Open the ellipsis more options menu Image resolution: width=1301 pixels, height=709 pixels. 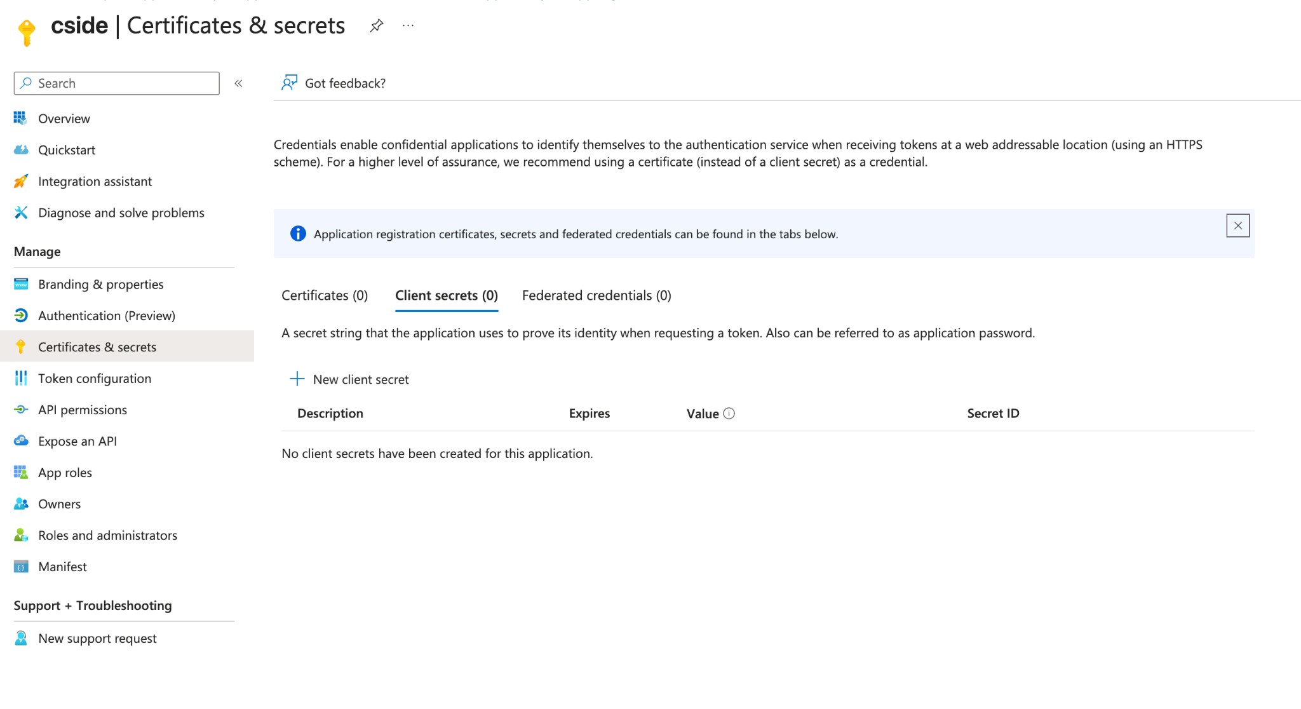(408, 26)
